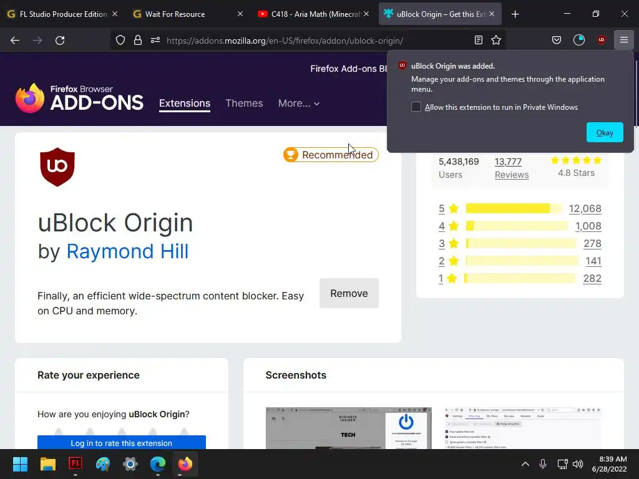Open the 278 three-star reviews count
The height and width of the screenshot is (479, 639).
[x=592, y=244]
